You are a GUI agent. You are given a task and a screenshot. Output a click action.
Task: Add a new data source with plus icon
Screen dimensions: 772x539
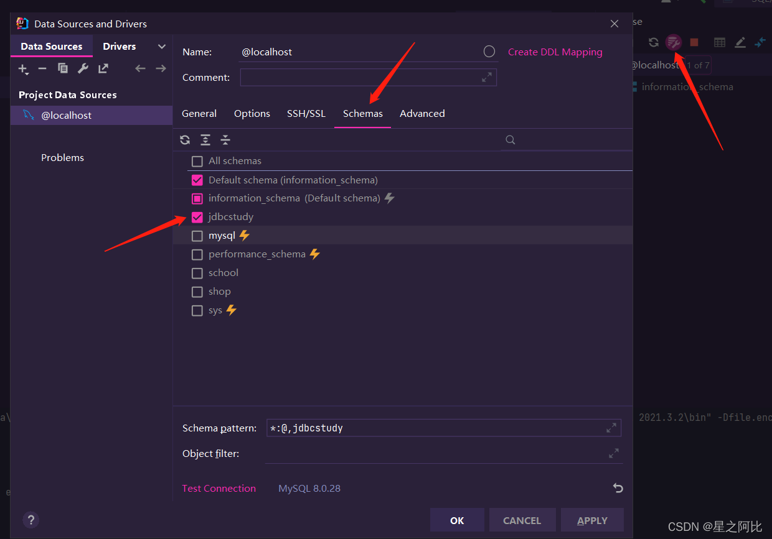click(23, 69)
